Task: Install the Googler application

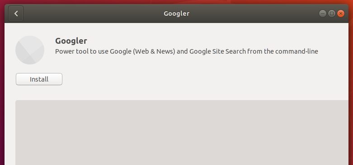Action: pyautogui.click(x=39, y=79)
